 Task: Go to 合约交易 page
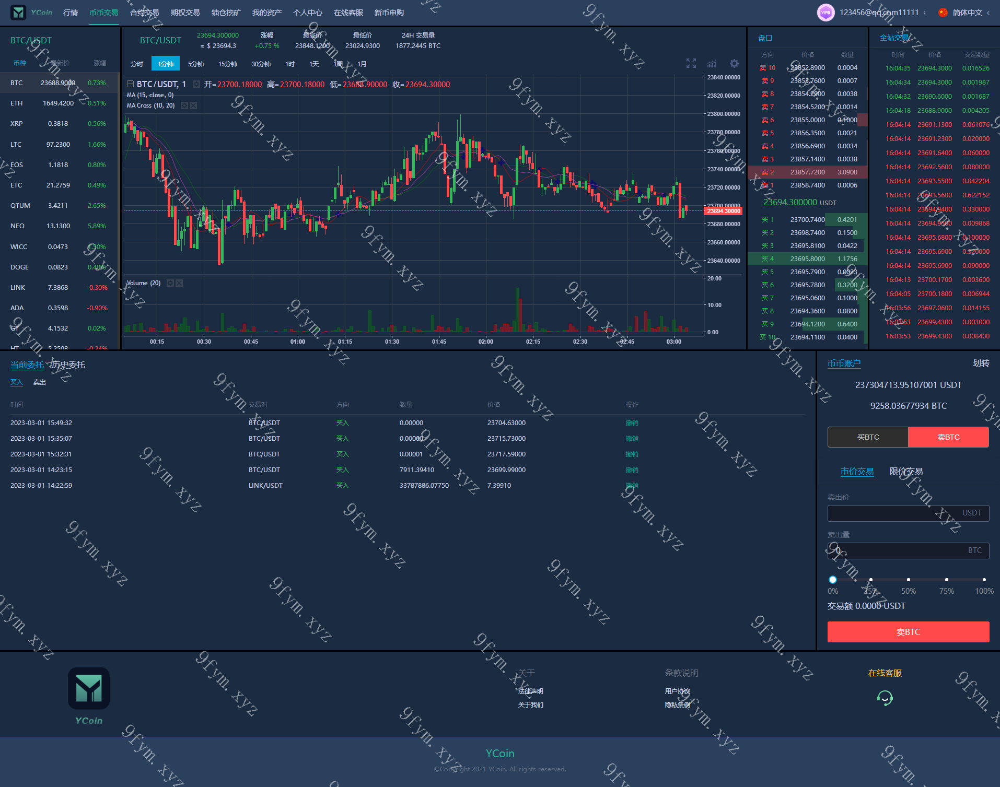pyautogui.click(x=145, y=13)
